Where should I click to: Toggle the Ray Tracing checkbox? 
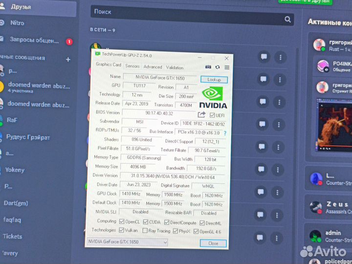point(145,231)
